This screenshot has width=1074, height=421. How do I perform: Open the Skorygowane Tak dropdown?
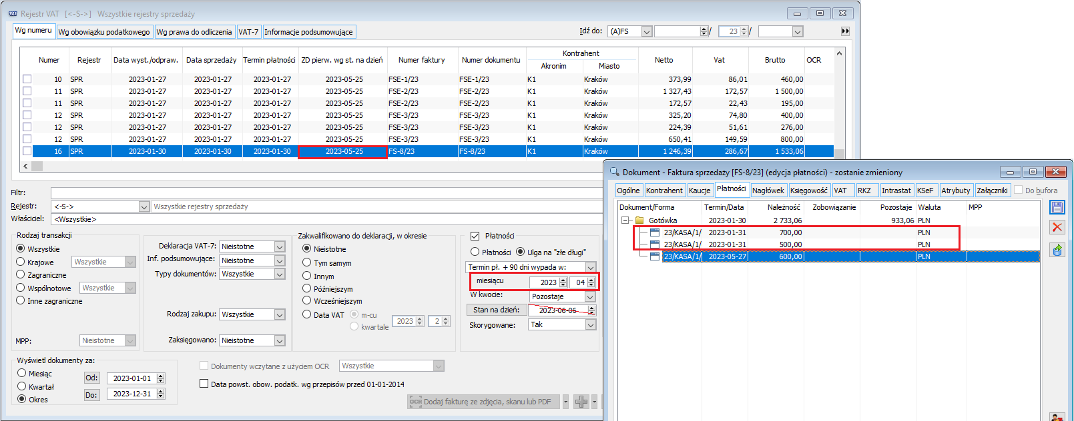(x=590, y=324)
